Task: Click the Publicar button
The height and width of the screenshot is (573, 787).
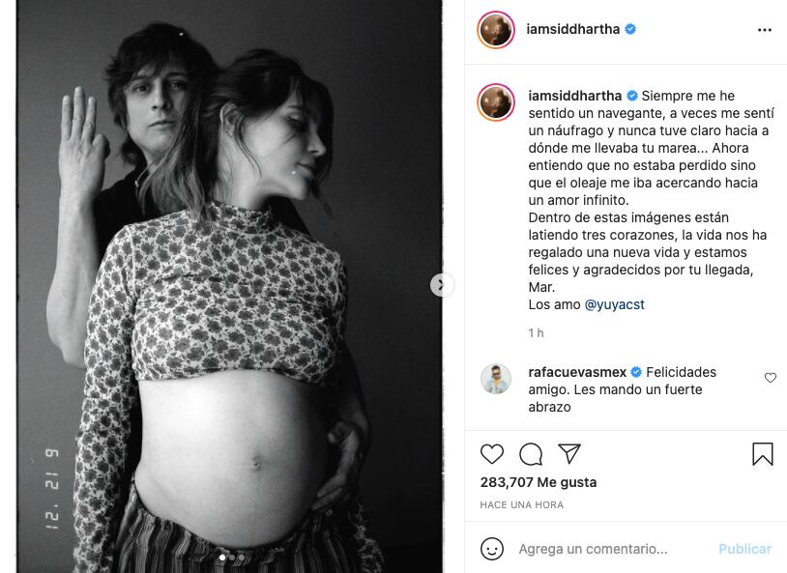Action: pyautogui.click(x=744, y=549)
